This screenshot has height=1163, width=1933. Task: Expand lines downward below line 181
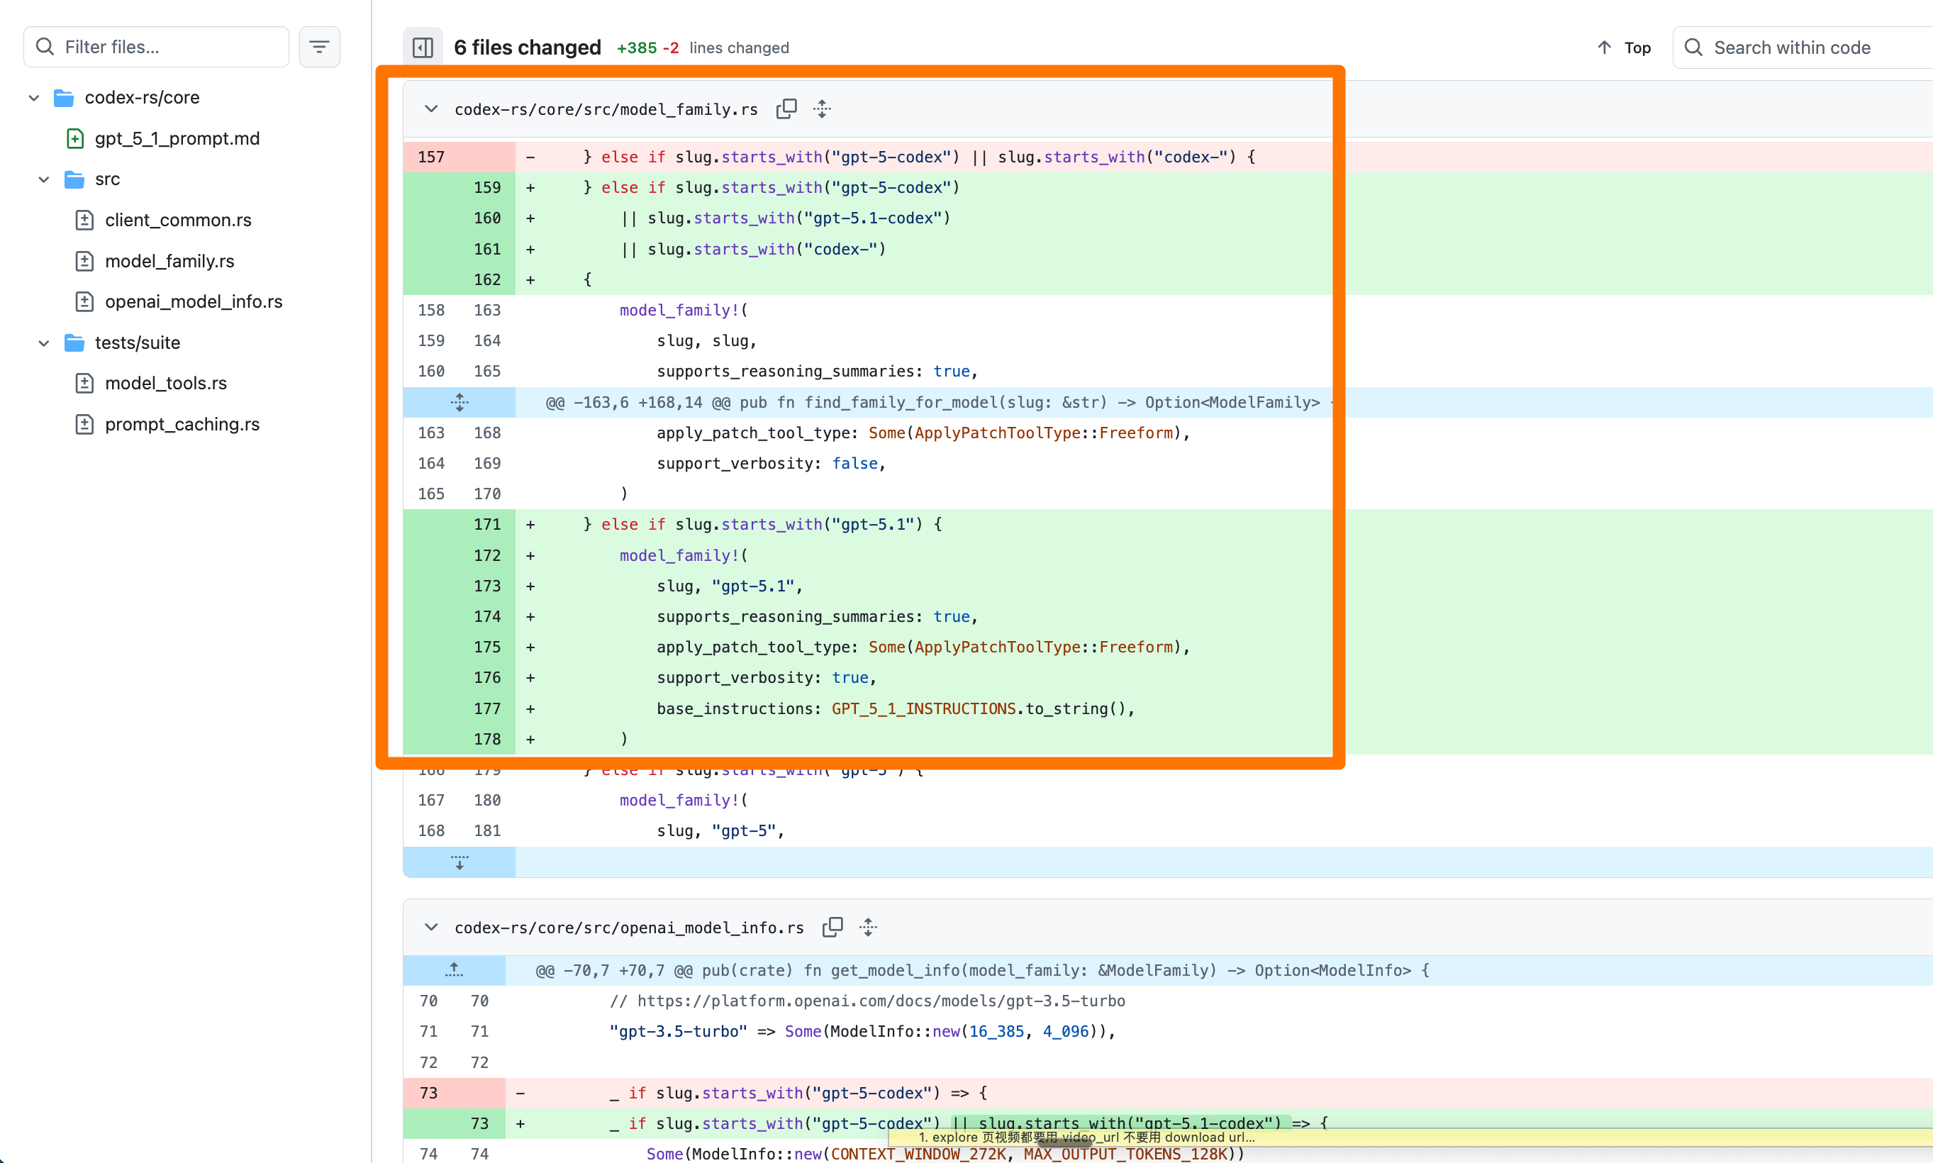click(459, 862)
